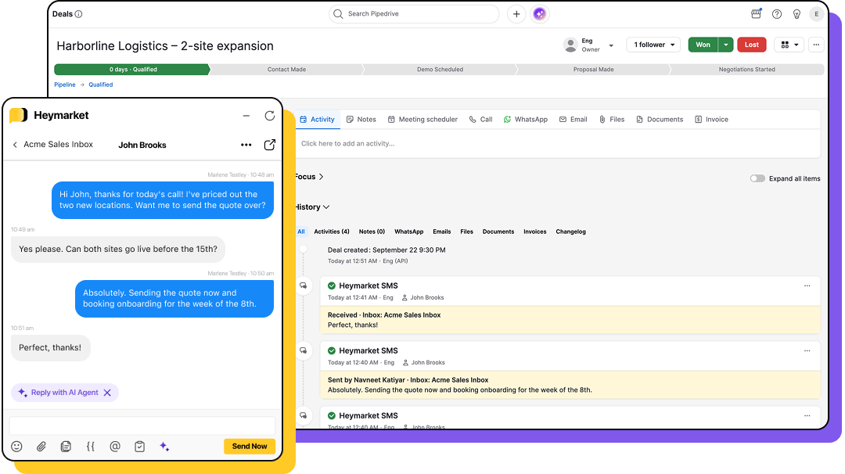The height and width of the screenshot is (474, 845).
Task: Select the Demo Scheduled pipeline stage
Action: pyautogui.click(x=440, y=70)
